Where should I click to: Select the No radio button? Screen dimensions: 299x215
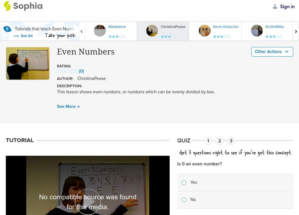[x=184, y=200]
